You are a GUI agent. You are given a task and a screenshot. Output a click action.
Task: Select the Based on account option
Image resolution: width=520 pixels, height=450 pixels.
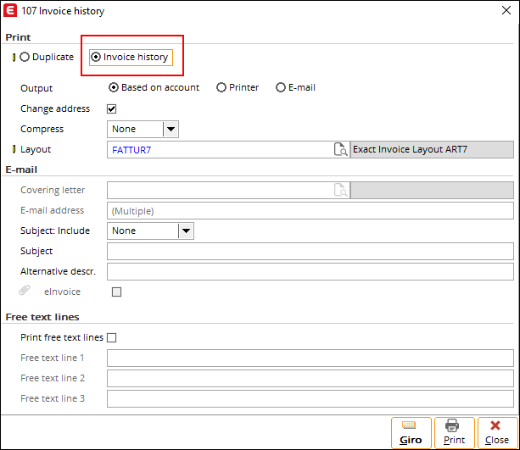pos(114,87)
